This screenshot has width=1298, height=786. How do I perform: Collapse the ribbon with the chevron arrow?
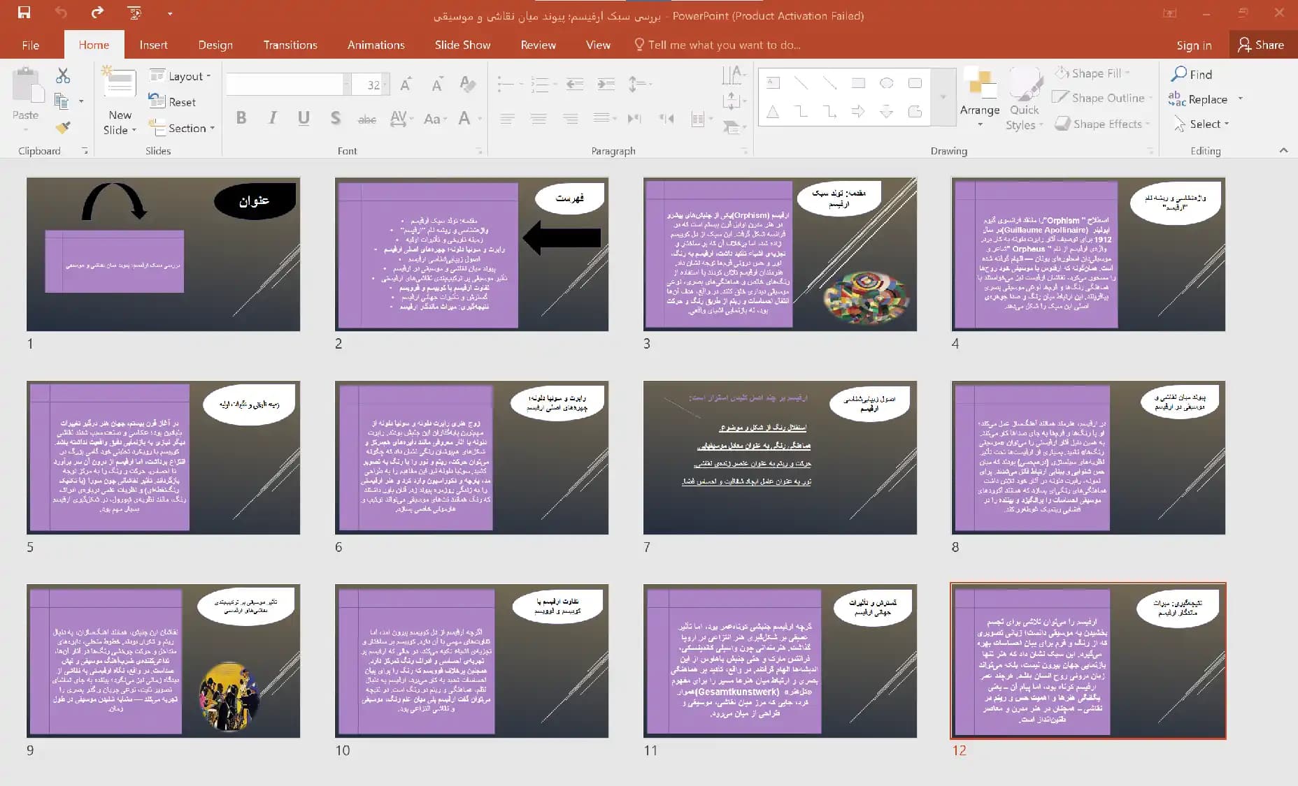click(x=1283, y=150)
